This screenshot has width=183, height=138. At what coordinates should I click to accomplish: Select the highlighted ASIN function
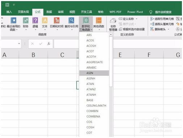tap(94, 73)
